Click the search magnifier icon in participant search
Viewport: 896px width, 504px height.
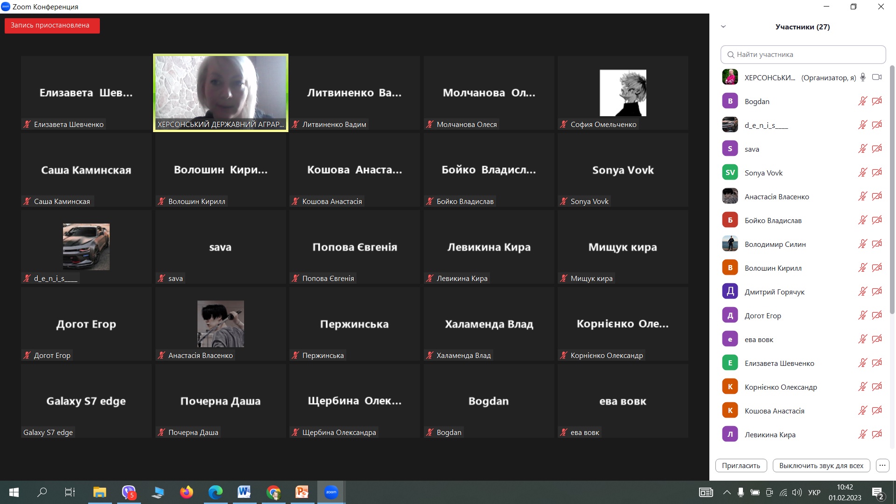(731, 55)
